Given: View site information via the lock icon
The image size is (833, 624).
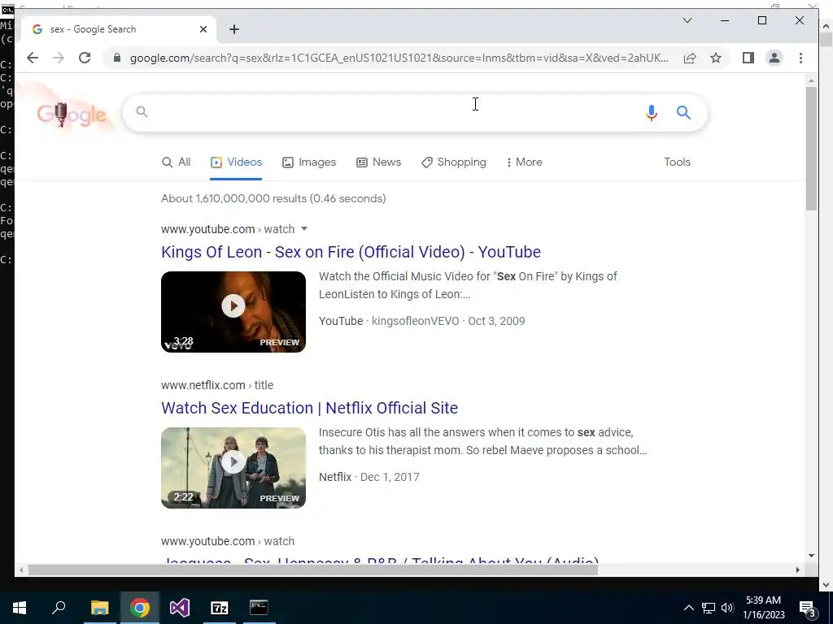Looking at the screenshot, I should 117,58.
